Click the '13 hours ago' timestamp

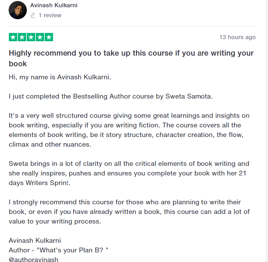pyautogui.click(x=237, y=37)
